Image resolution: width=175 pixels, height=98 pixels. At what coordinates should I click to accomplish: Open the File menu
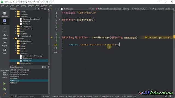tap(2, 5)
